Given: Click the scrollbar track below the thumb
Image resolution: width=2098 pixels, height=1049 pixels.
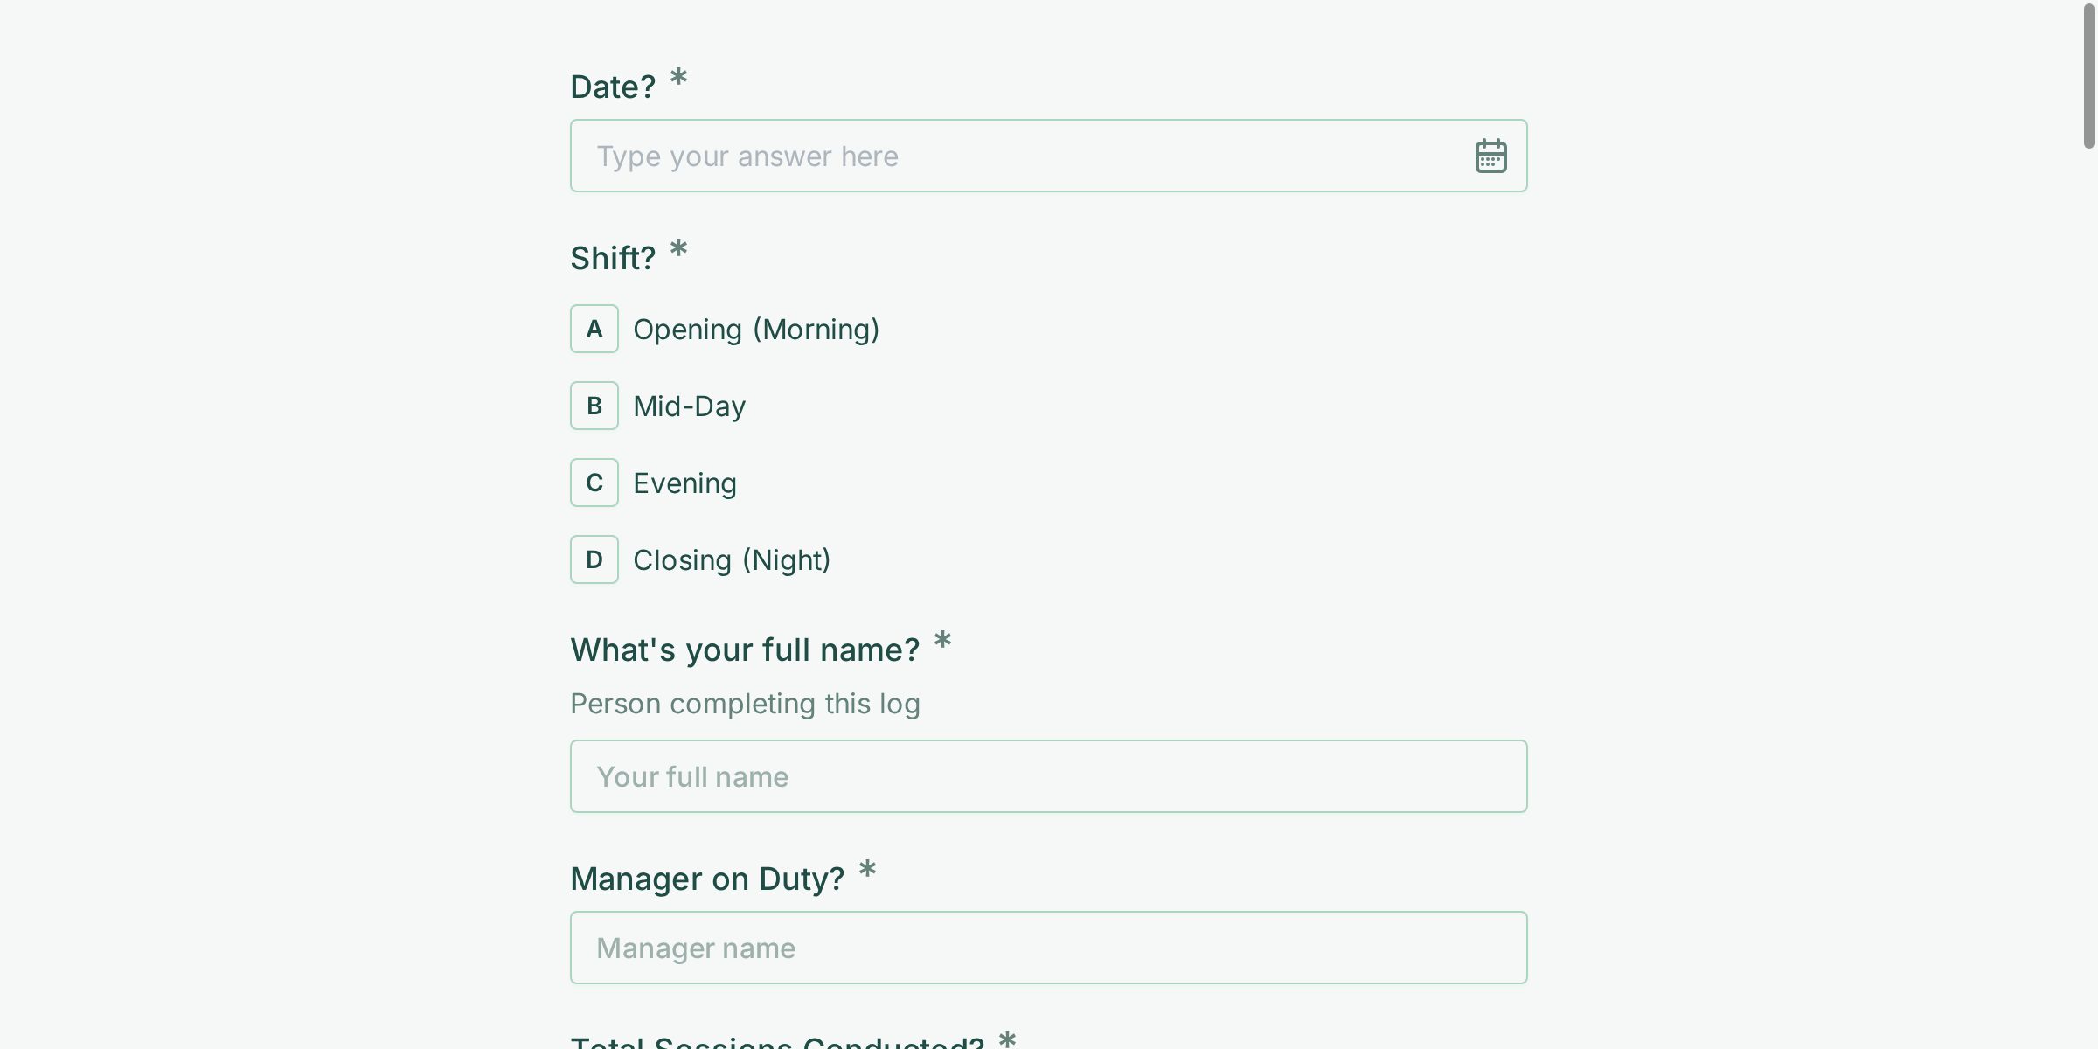Looking at the screenshot, I should pyautogui.click(x=2088, y=612).
